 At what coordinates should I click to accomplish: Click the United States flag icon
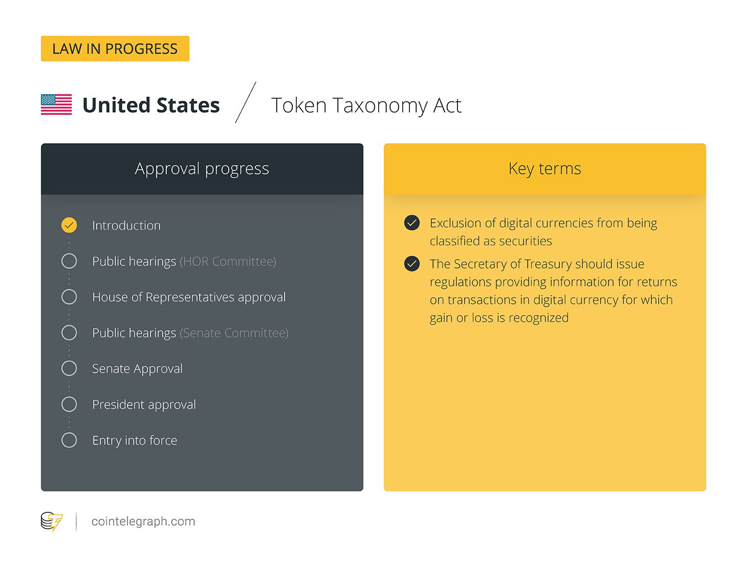(56, 104)
